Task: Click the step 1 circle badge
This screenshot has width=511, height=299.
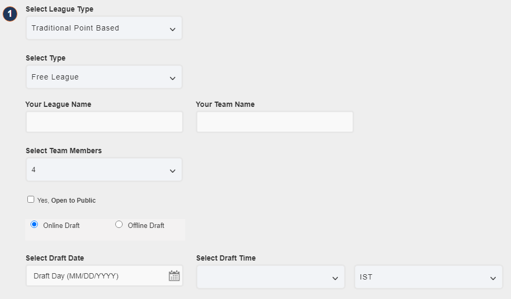Action: click(x=10, y=14)
